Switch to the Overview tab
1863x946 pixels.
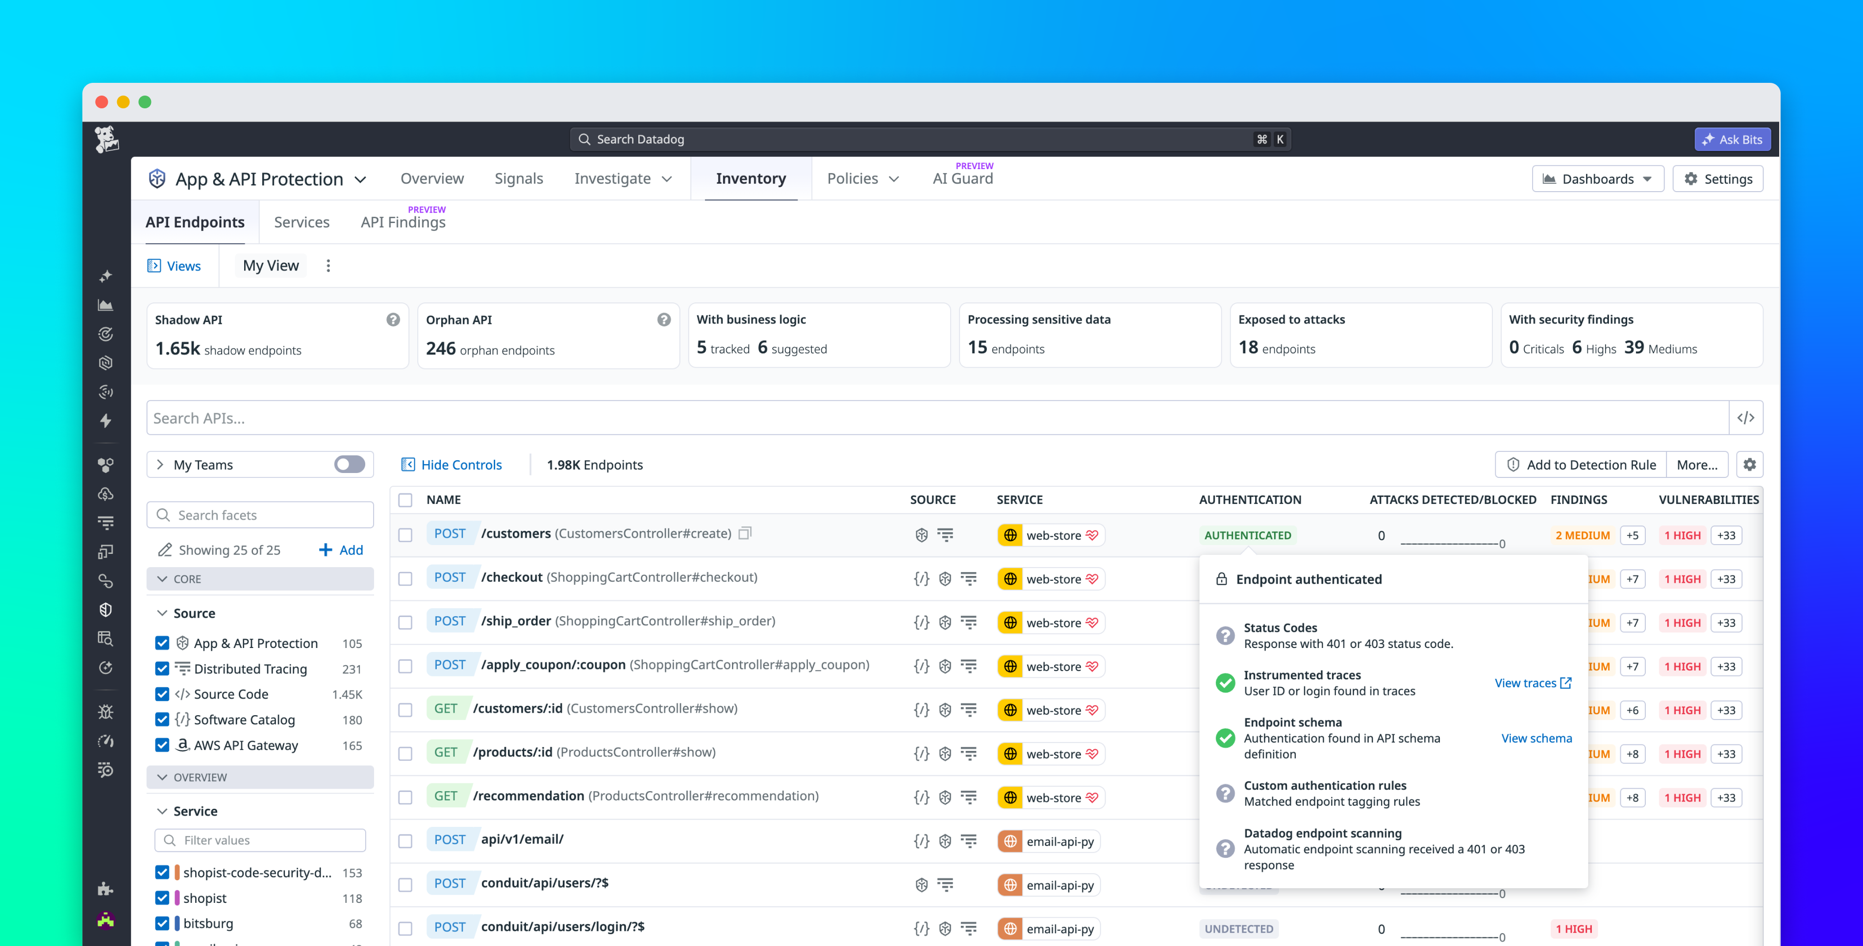tap(432, 178)
